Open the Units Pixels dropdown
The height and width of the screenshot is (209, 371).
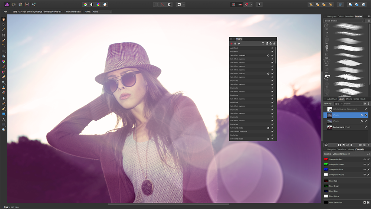pos(101,12)
